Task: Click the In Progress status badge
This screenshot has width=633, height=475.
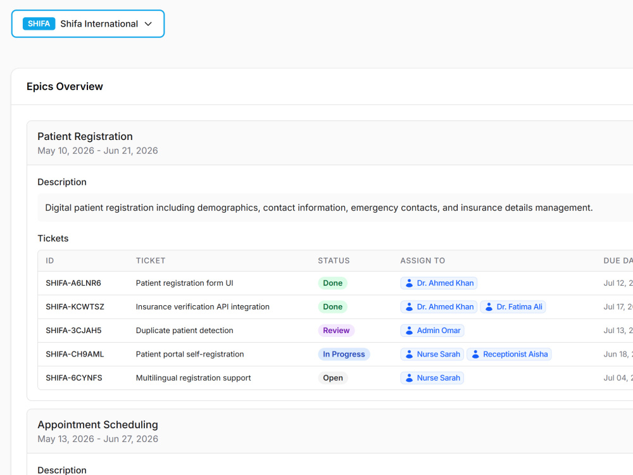Action: (x=344, y=354)
